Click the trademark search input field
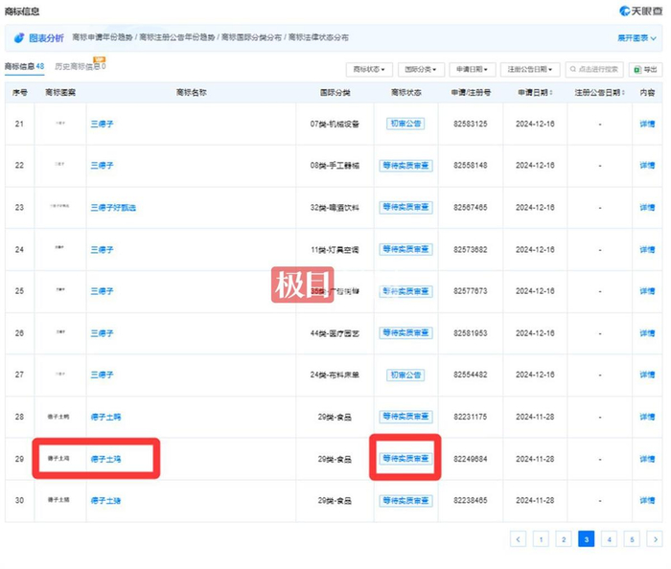This screenshot has height=569, width=671. click(594, 69)
